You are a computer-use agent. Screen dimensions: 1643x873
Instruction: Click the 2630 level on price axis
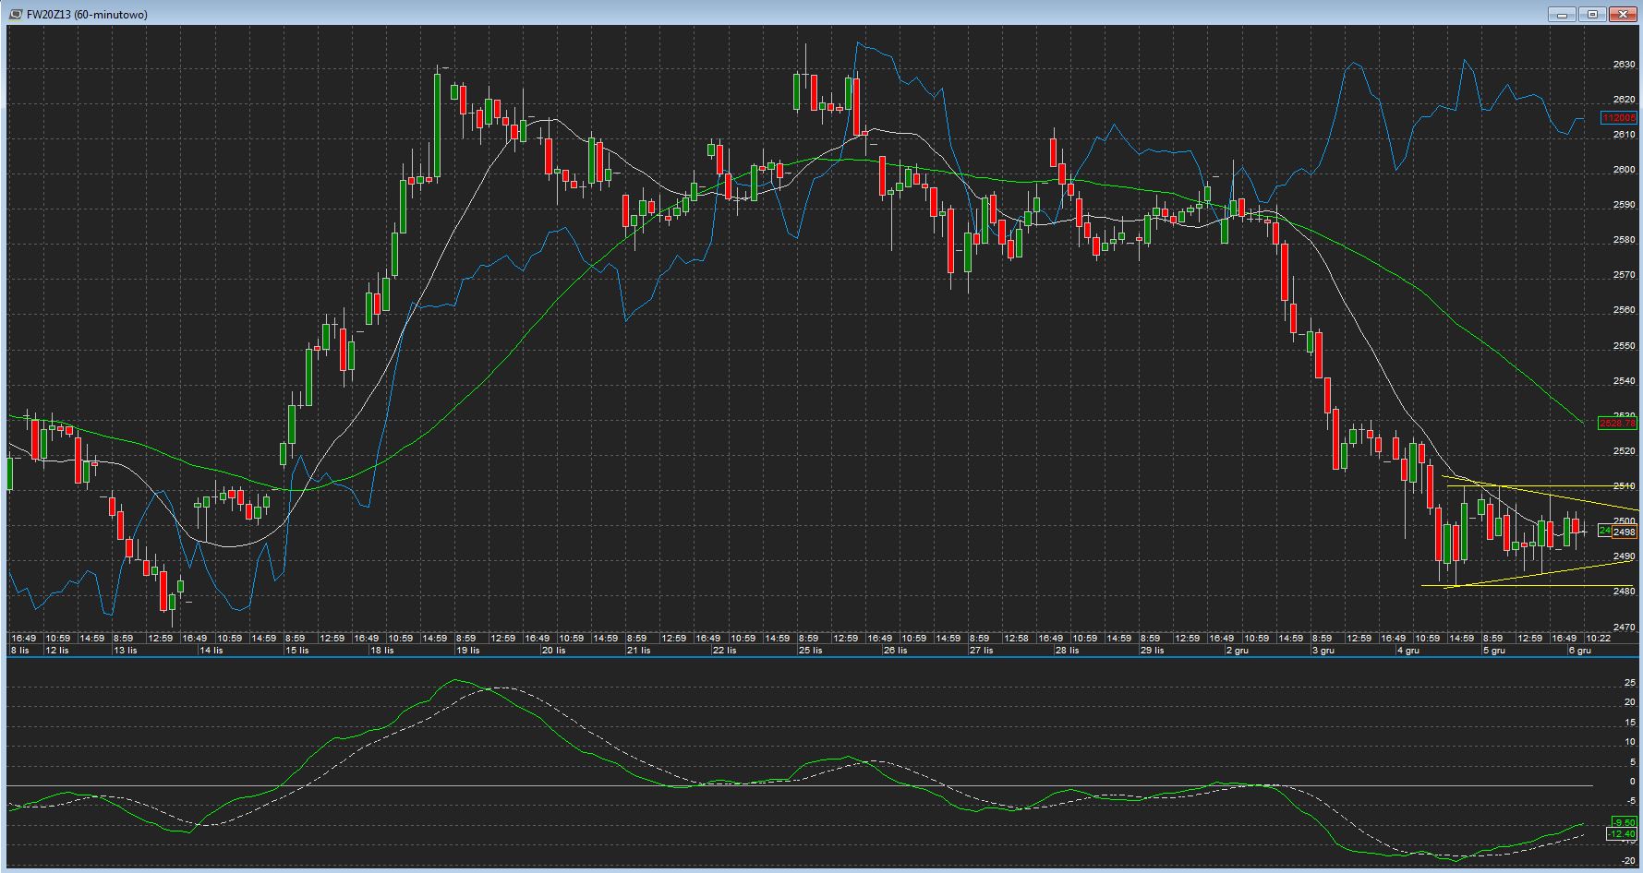1624,65
